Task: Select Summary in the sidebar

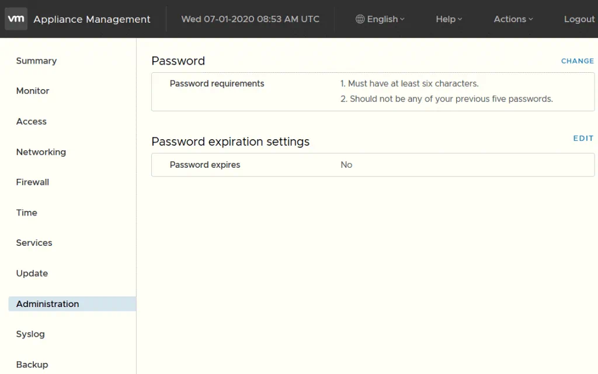Action: pyautogui.click(x=36, y=61)
